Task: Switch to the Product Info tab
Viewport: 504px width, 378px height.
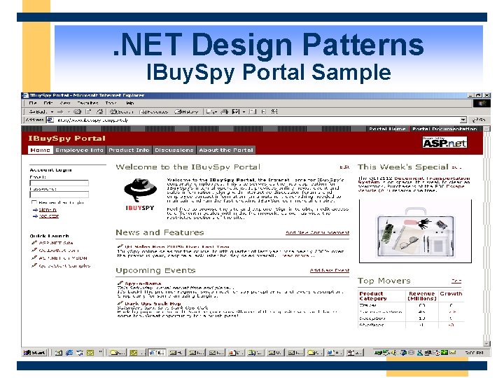Action: click(x=129, y=150)
